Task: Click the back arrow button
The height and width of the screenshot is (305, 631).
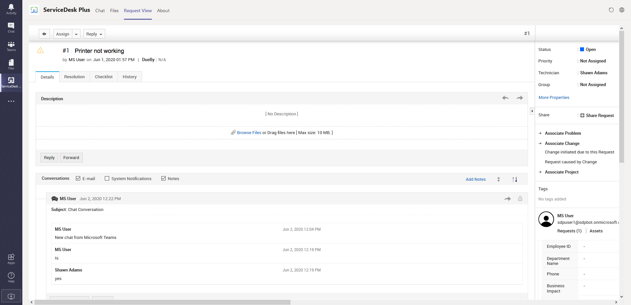Action: [44, 34]
